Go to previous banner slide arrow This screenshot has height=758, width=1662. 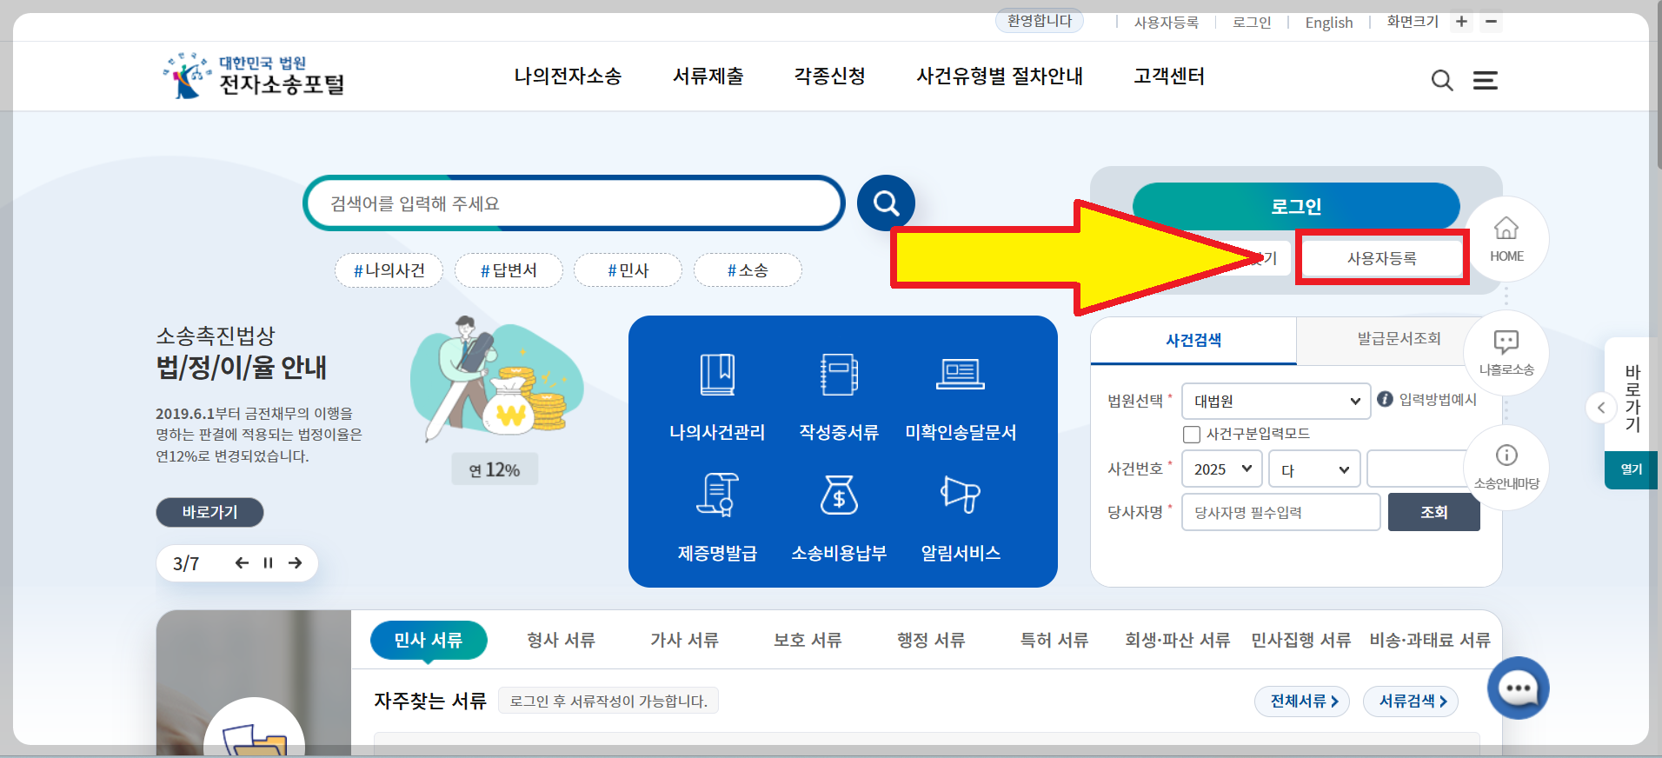click(242, 563)
